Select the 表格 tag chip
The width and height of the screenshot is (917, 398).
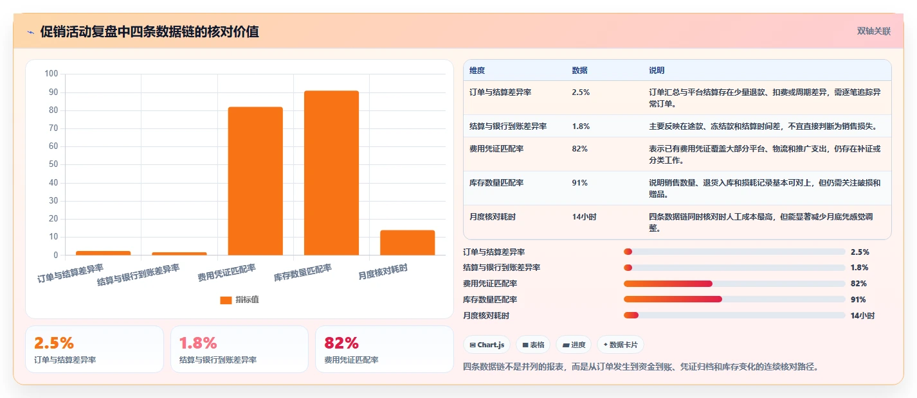[533, 345]
